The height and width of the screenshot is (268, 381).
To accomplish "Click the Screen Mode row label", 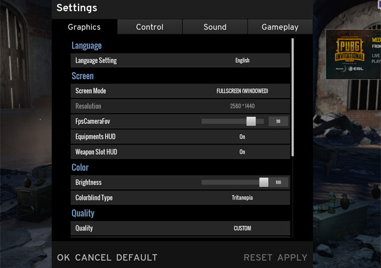I will pyautogui.click(x=90, y=91).
